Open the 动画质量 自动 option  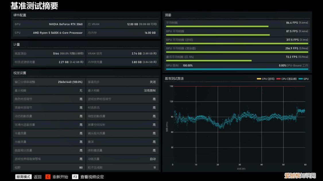point(122,159)
